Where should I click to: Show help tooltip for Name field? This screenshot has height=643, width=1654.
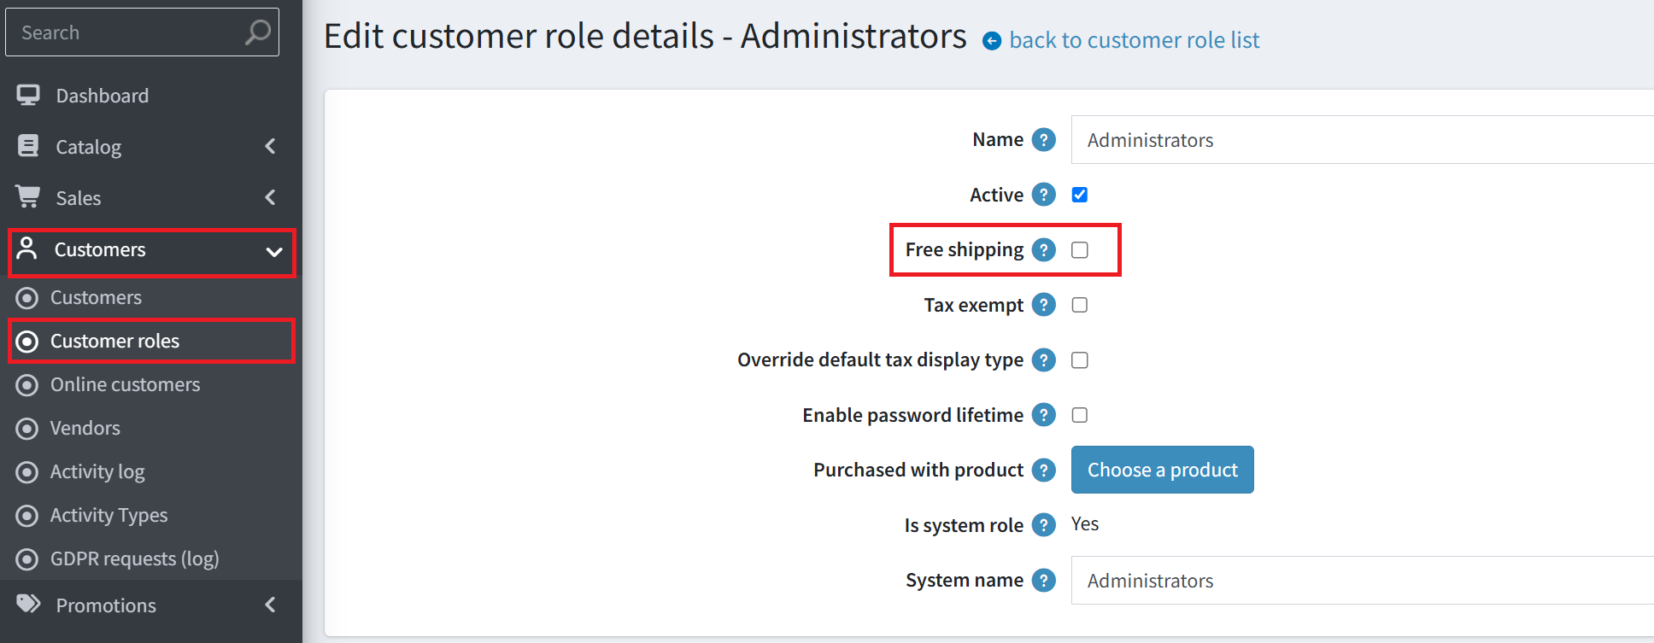click(1043, 139)
